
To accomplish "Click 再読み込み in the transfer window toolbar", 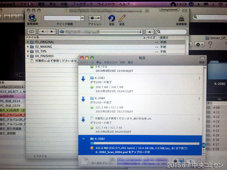I will pyautogui.click(x=111, y=62).
